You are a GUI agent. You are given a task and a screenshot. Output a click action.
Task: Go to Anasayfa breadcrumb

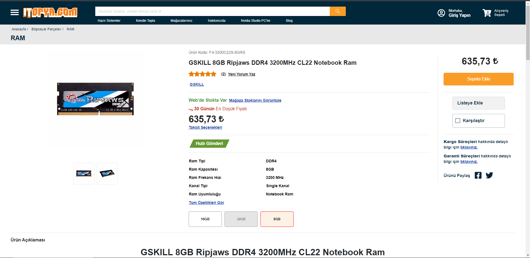point(19,29)
